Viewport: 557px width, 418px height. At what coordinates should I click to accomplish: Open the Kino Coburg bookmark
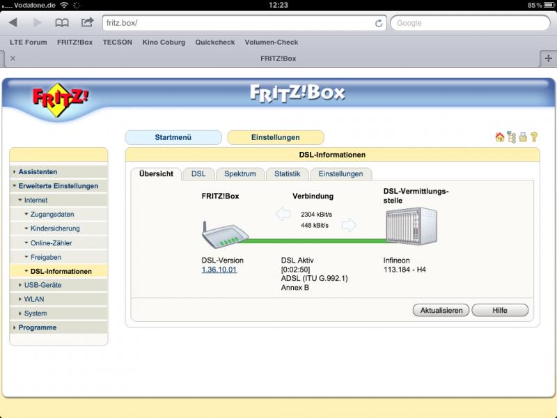coord(164,42)
